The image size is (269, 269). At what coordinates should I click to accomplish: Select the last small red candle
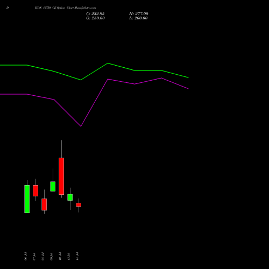pyautogui.click(x=79, y=205)
